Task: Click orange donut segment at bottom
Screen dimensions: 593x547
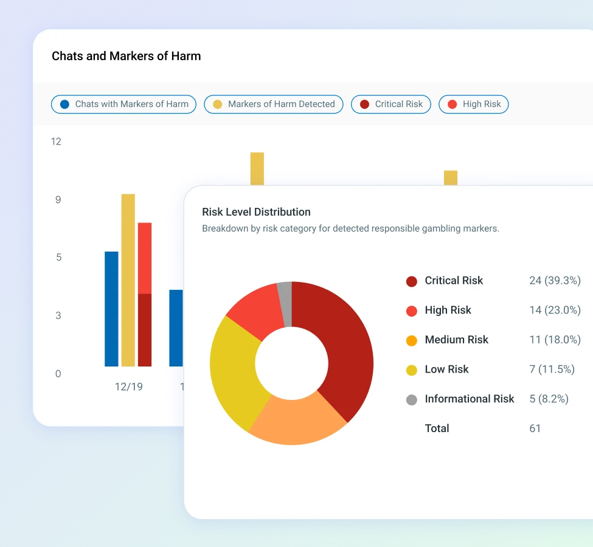Action: [x=297, y=422]
